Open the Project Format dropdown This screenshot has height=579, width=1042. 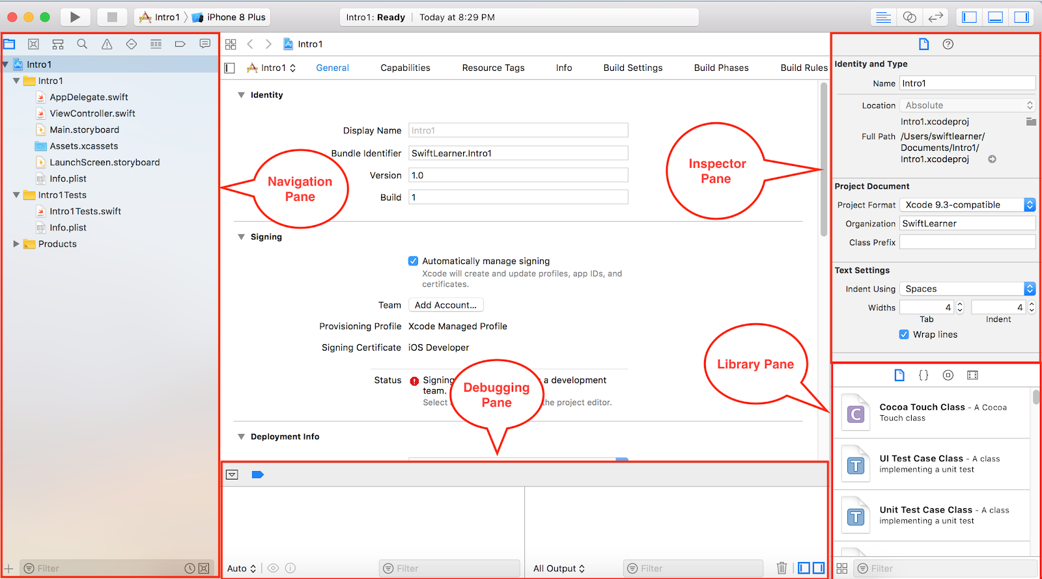(968, 205)
